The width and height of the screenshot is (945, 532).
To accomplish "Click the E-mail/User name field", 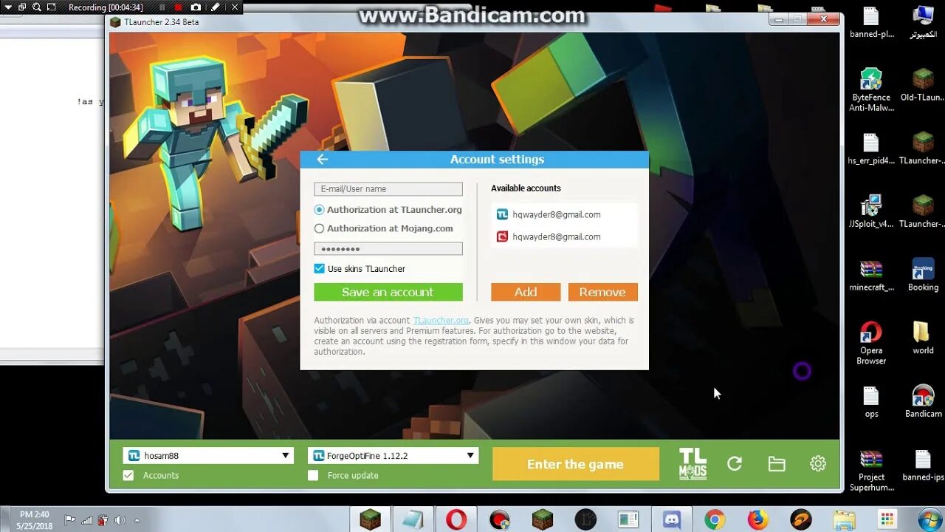I will click(x=388, y=189).
